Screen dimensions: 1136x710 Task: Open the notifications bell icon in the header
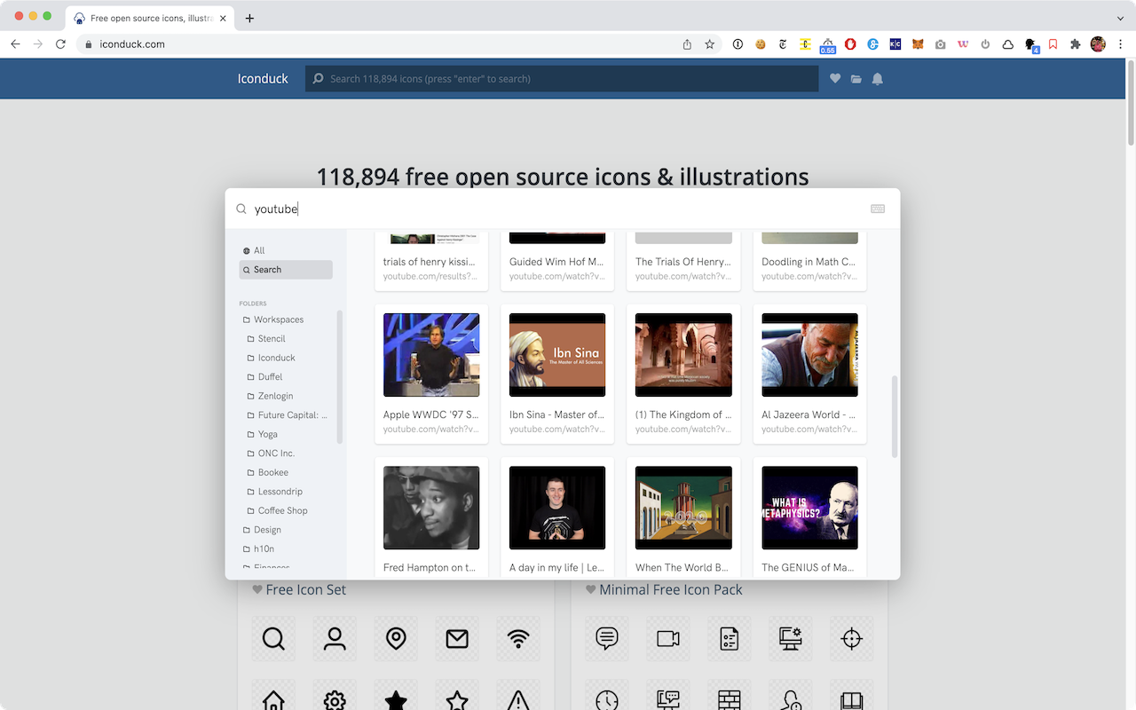click(x=878, y=78)
